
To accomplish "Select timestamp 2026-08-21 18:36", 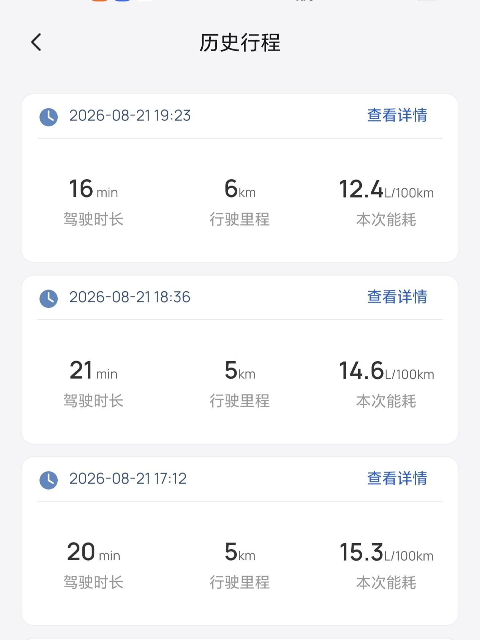I will point(130,297).
